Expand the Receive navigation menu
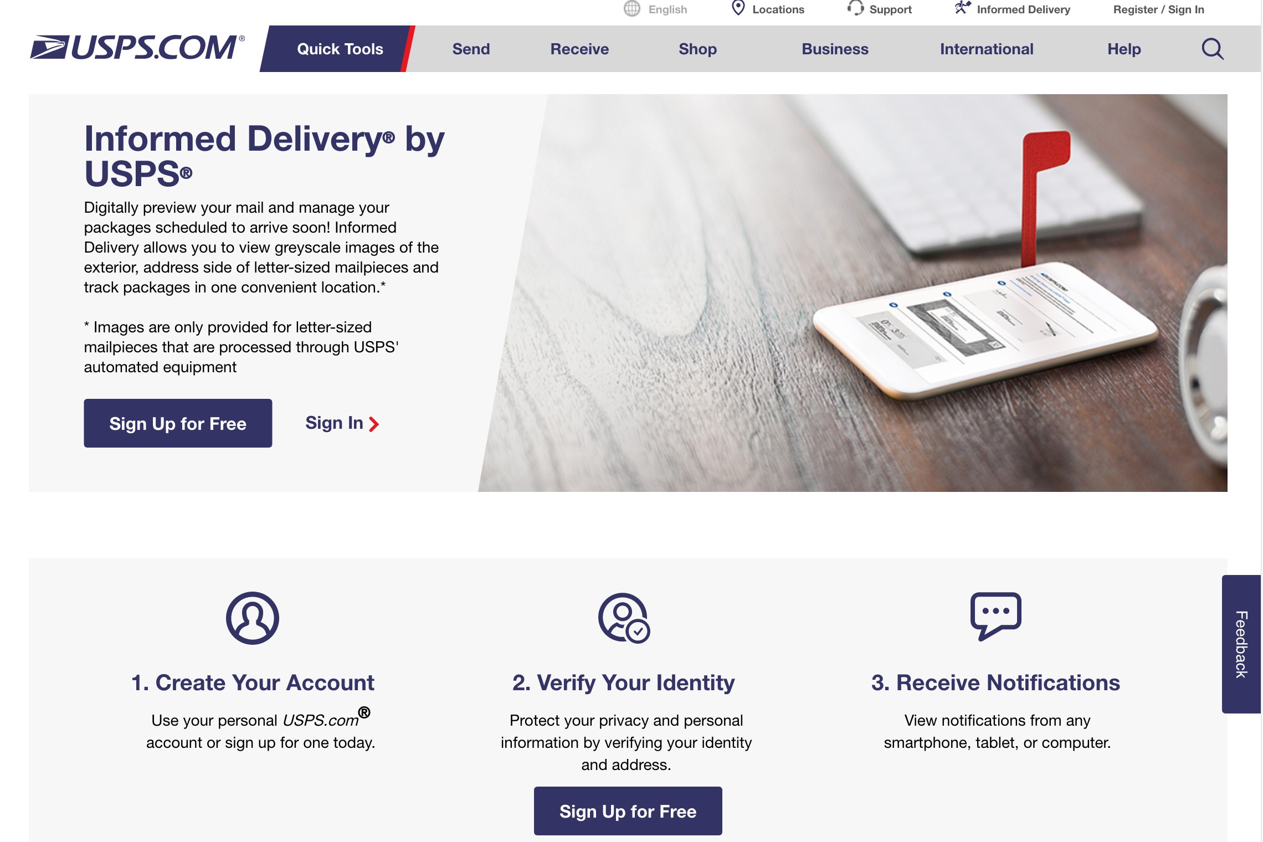This screenshot has width=1263, height=842. click(580, 48)
